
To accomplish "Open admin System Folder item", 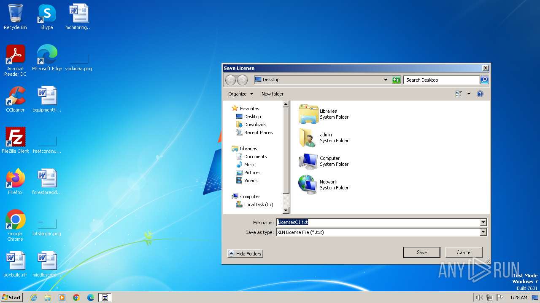I will coord(324,138).
